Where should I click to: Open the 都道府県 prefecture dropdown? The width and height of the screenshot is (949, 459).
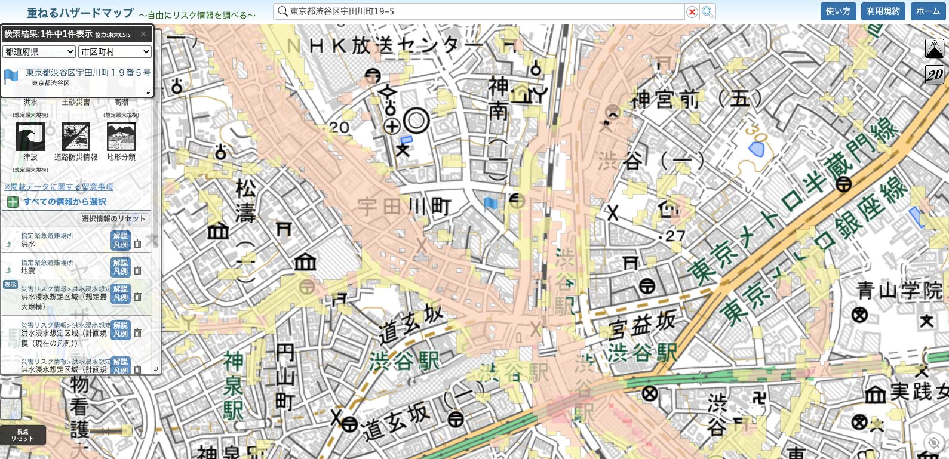[x=39, y=52]
